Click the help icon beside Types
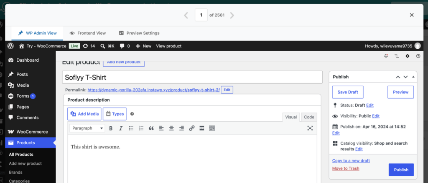The width and height of the screenshot is (428, 183). coord(132,114)
